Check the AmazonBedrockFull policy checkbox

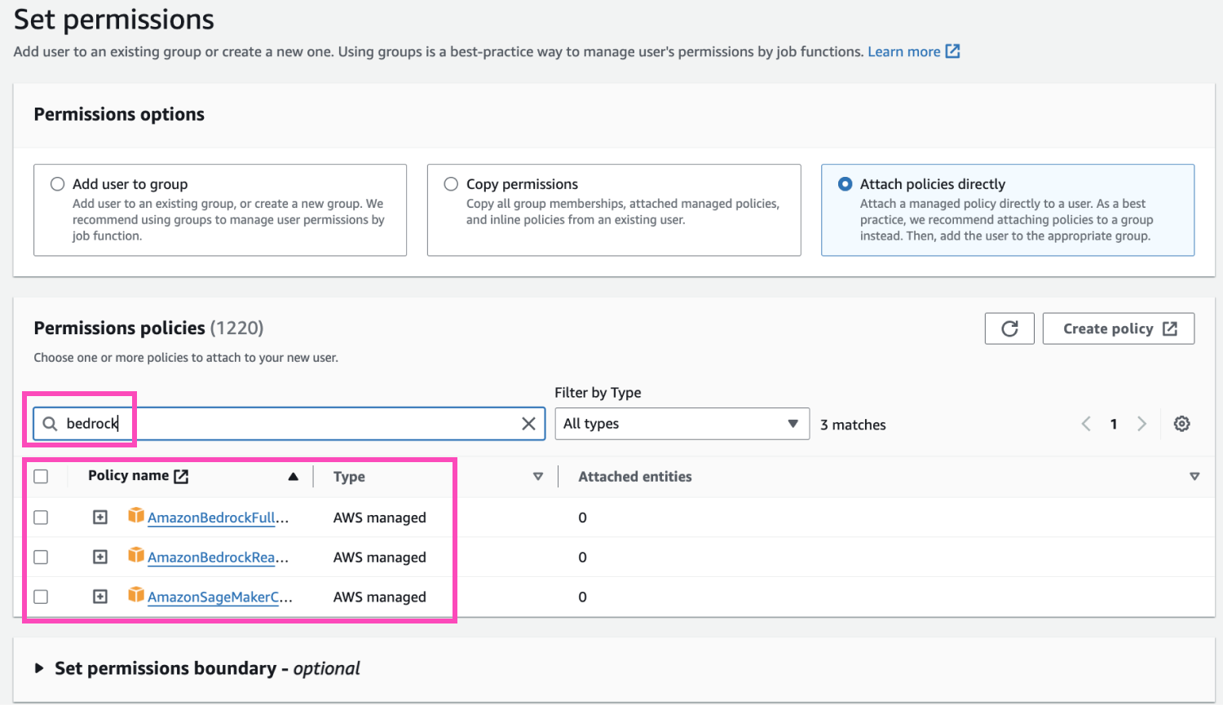click(x=42, y=518)
